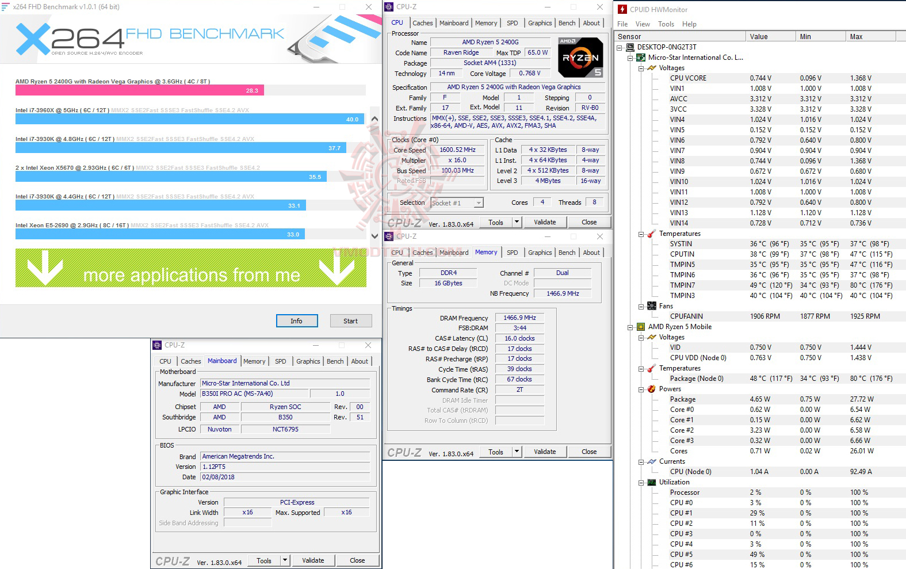Click the CPUID HWMonitor red lightning title icon

(x=622, y=9)
